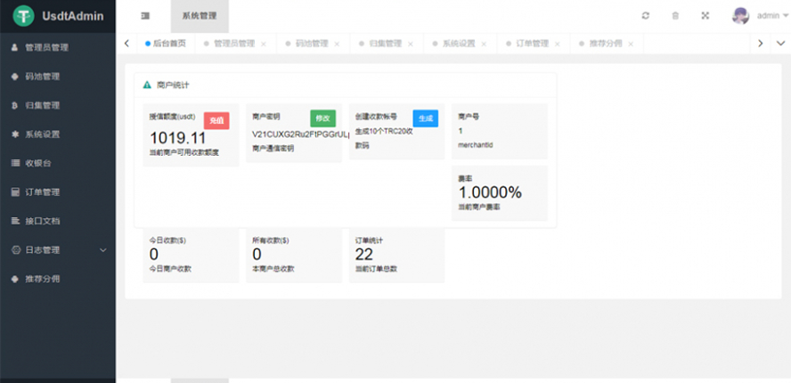Image resolution: width=791 pixels, height=383 pixels.
Task: Click the merchantId label
Action: click(x=475, y=145)
